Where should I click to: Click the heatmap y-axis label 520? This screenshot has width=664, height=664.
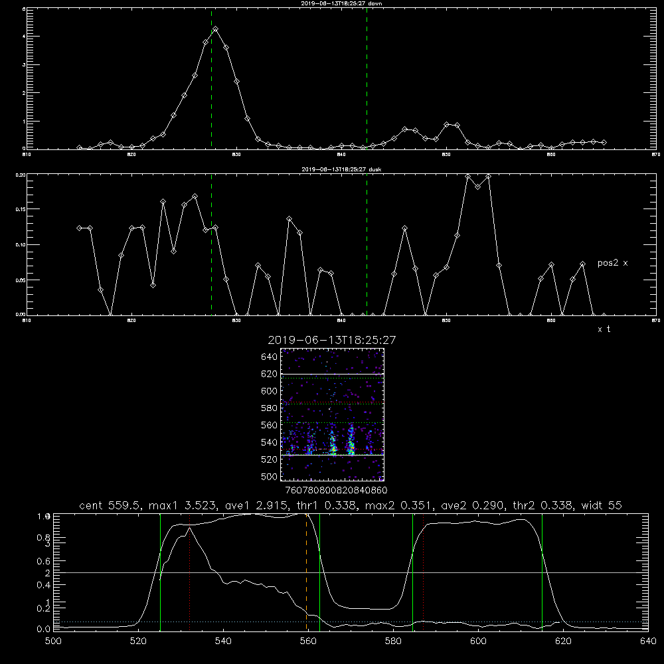(x=270, y=459)
